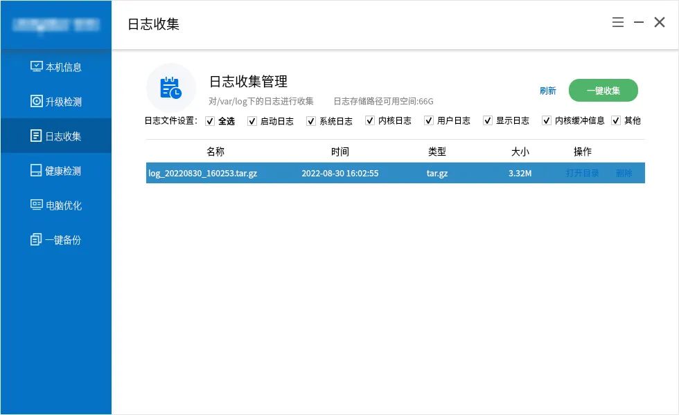Toggle the 内核日志 checkbox
This screenshot has height=415, width=679.
(370, 120)
